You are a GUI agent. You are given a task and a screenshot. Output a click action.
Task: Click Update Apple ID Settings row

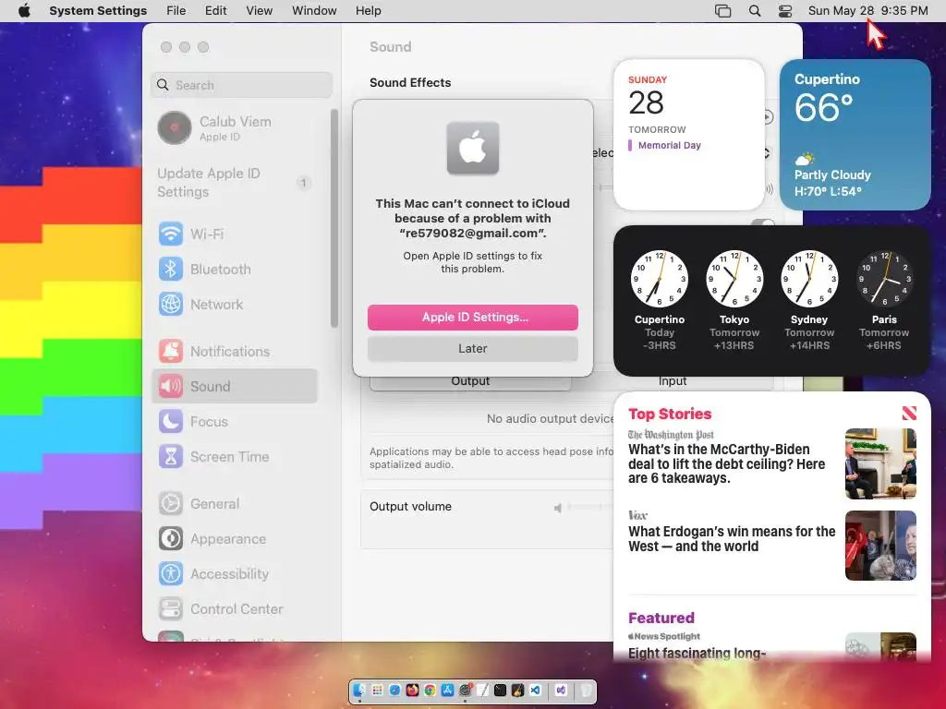click(x=235, y=182)
